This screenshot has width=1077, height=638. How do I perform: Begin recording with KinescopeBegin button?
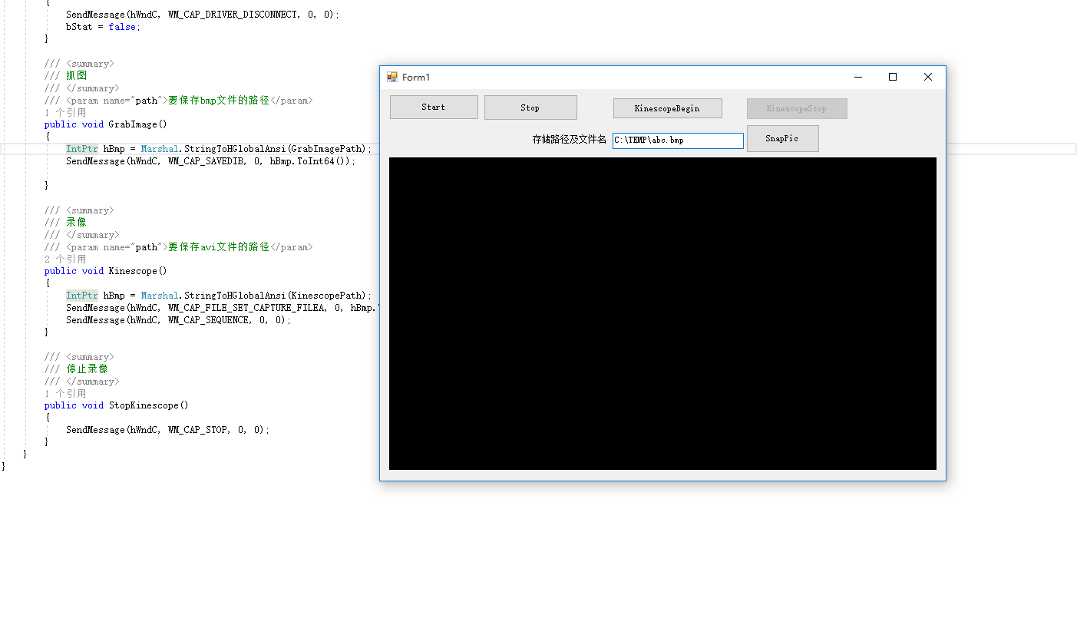click(x=667, y=108)
